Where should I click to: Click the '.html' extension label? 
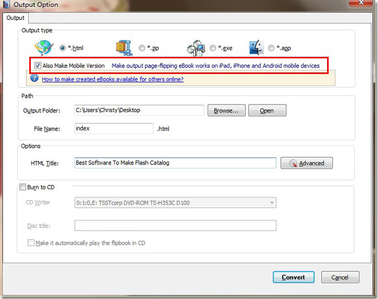pyautogui.click(x=163, y=129)
